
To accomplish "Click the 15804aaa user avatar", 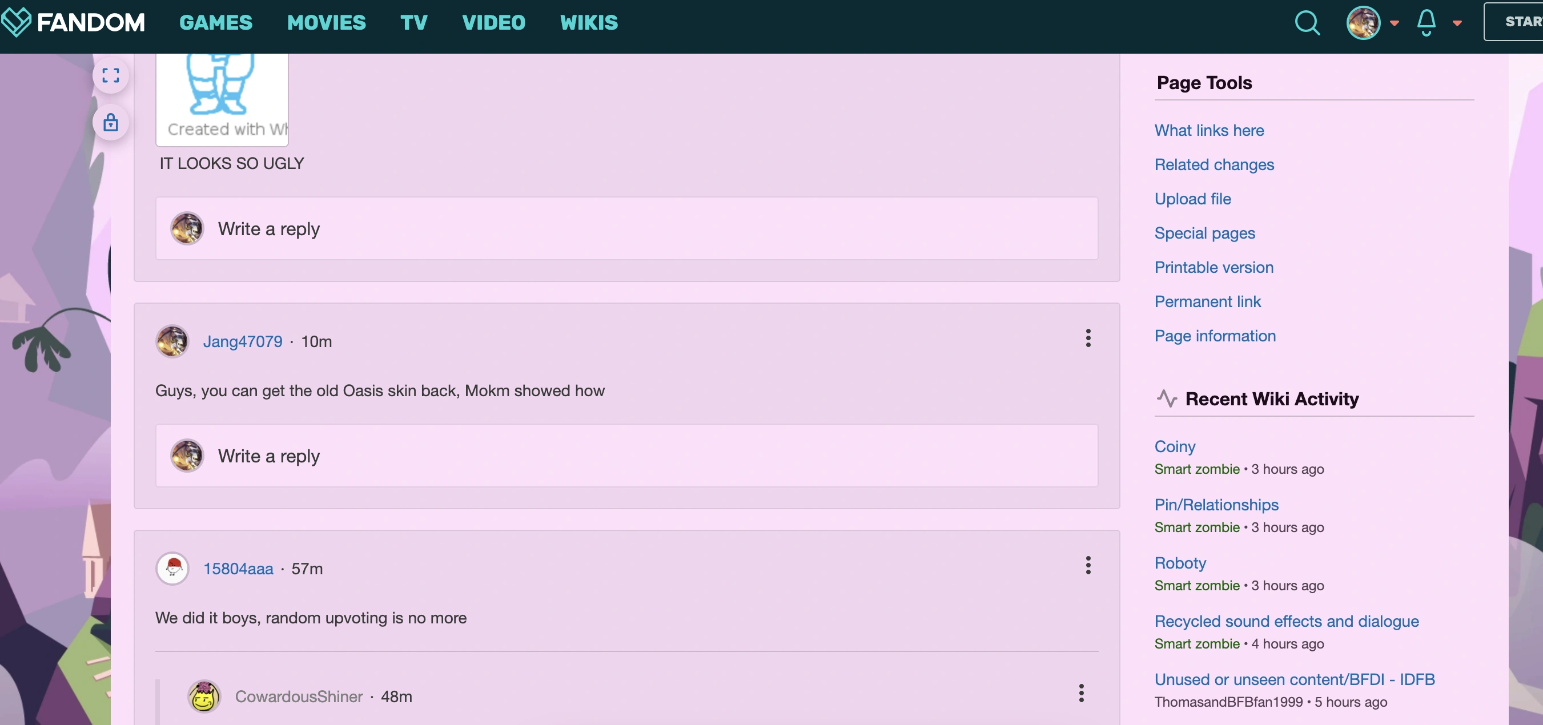I will pos(173,568).
